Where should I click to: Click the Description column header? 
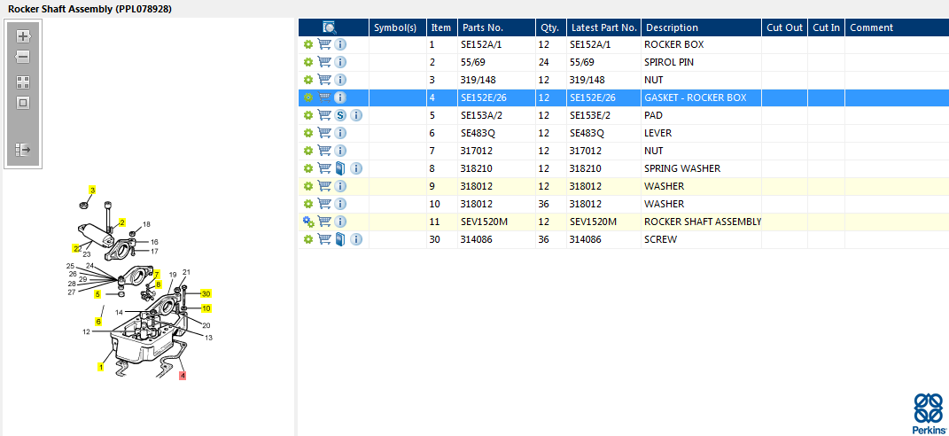pos(672,27)
